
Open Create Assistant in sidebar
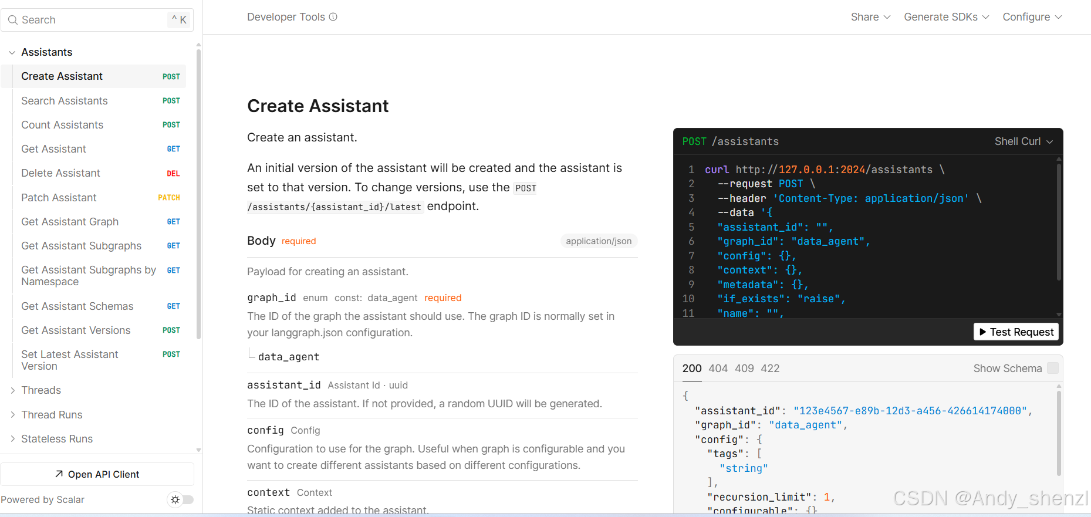click(x=94, y=76)
